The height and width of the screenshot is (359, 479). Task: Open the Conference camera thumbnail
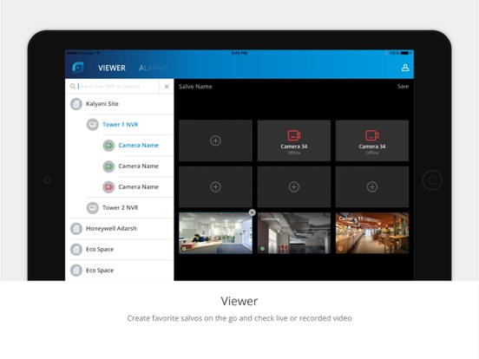(x=294, y=233)
